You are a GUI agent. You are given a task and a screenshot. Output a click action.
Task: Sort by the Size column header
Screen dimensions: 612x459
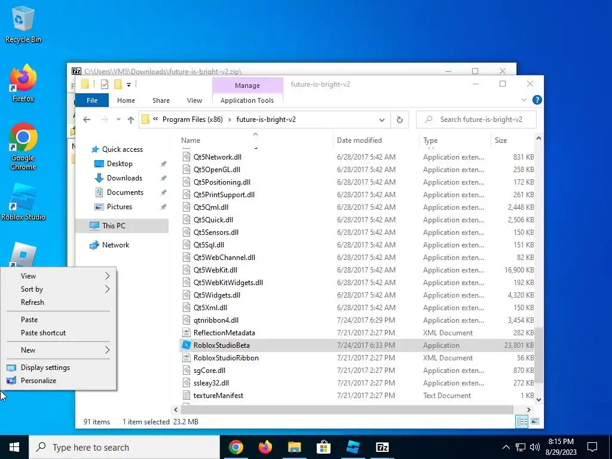[501, 140]
